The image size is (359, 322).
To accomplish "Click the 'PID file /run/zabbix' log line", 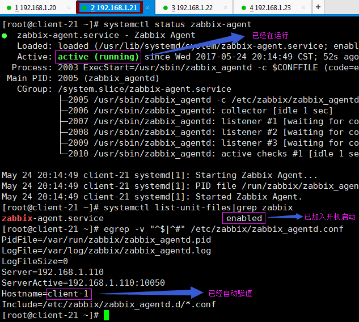I will point(180,186).
